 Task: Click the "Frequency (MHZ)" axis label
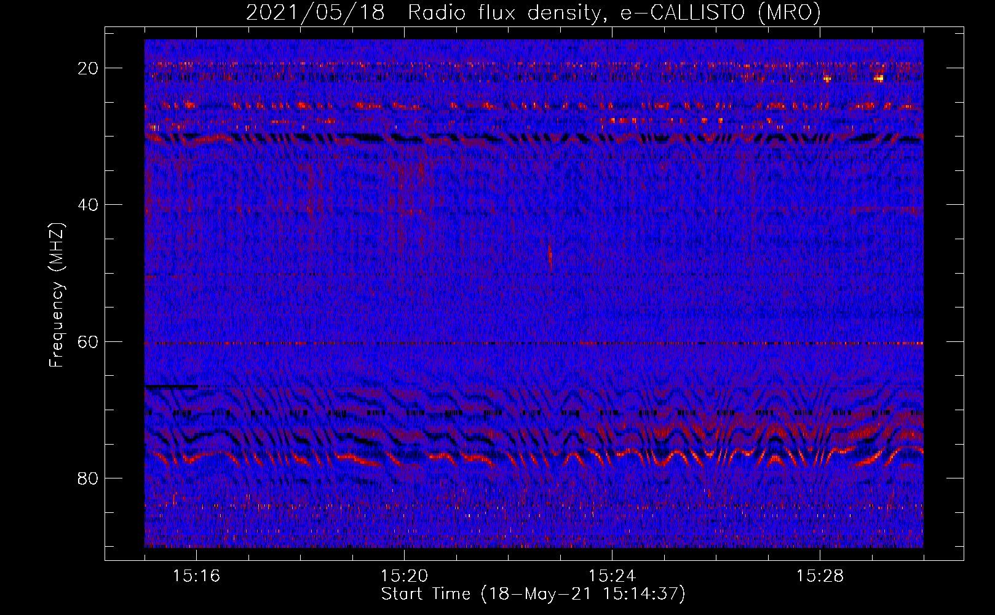[57, 295]
